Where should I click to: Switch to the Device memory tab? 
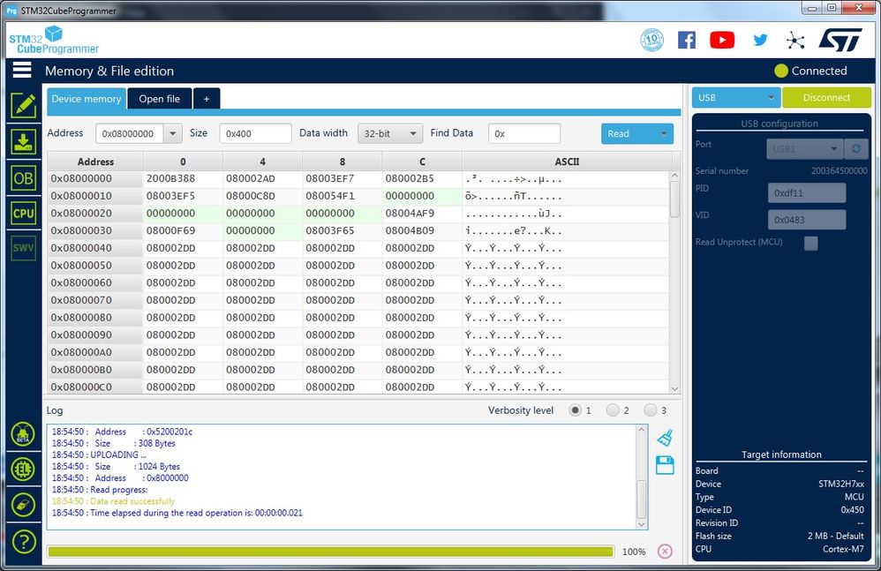[86, 99]
